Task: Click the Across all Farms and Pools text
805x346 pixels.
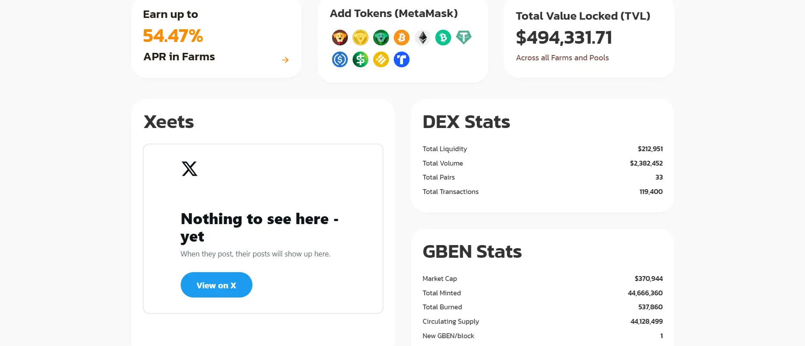Action: point(562,58)
